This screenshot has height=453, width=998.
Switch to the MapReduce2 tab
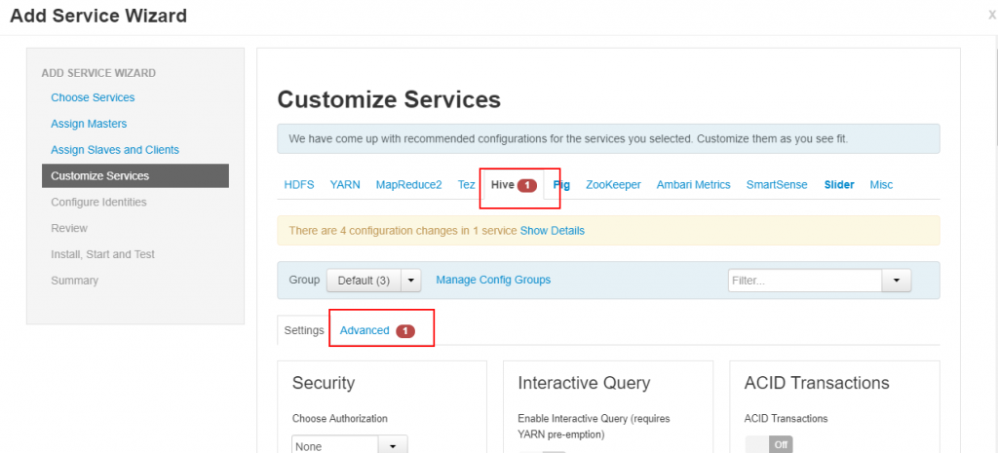click(408, 184)
